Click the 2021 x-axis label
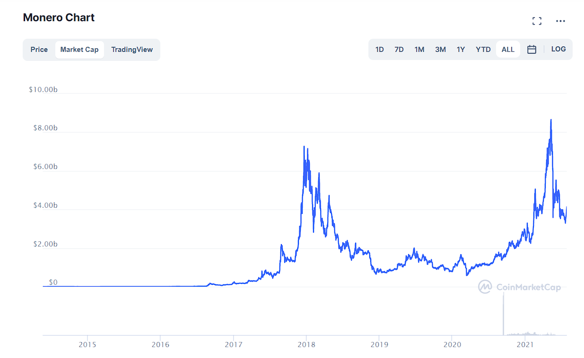This screenshot has height=358, width=584. 525,344
